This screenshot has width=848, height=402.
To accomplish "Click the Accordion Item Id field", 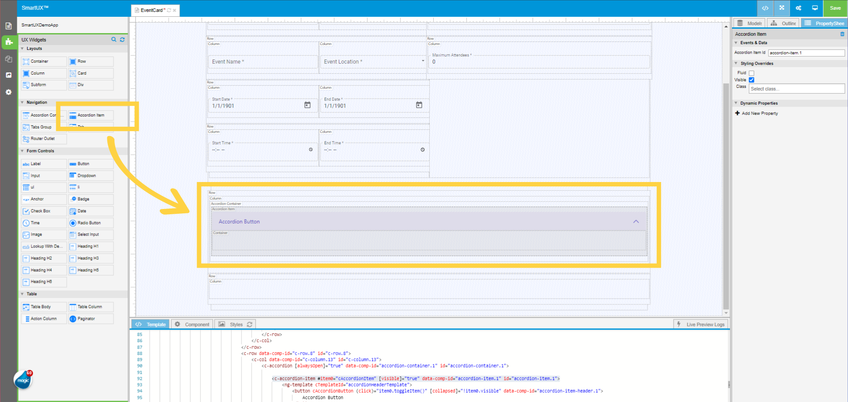I will point(806,53).
